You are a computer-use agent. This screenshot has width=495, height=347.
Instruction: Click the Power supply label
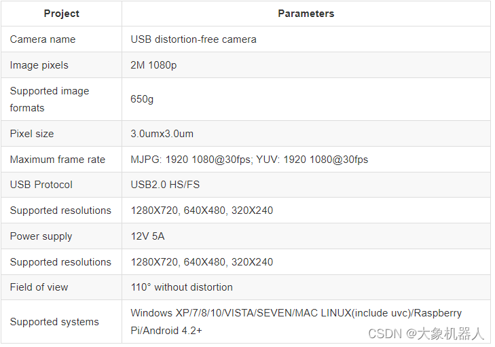point(41,236)
